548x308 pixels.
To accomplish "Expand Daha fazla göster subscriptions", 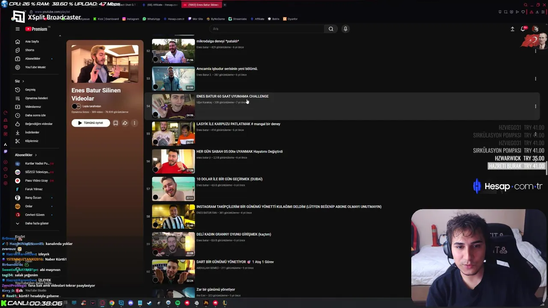I will 36,223.
